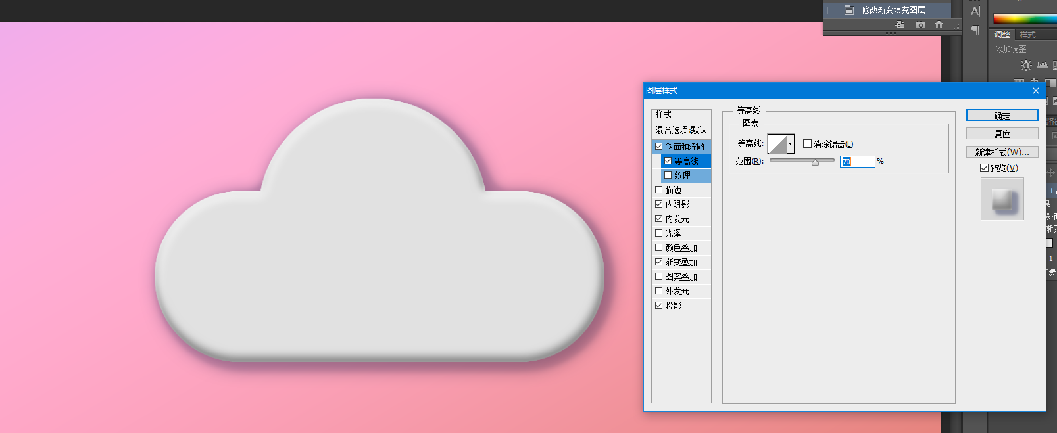1057x433 pixels.
Task: Uncheck the 投影 checkbox
Action: click(x=659, y=306)
